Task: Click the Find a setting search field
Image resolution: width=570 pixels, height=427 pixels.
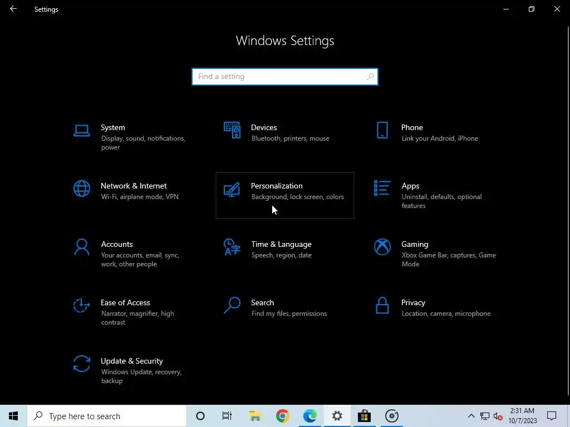Action: tap(285, 77)
